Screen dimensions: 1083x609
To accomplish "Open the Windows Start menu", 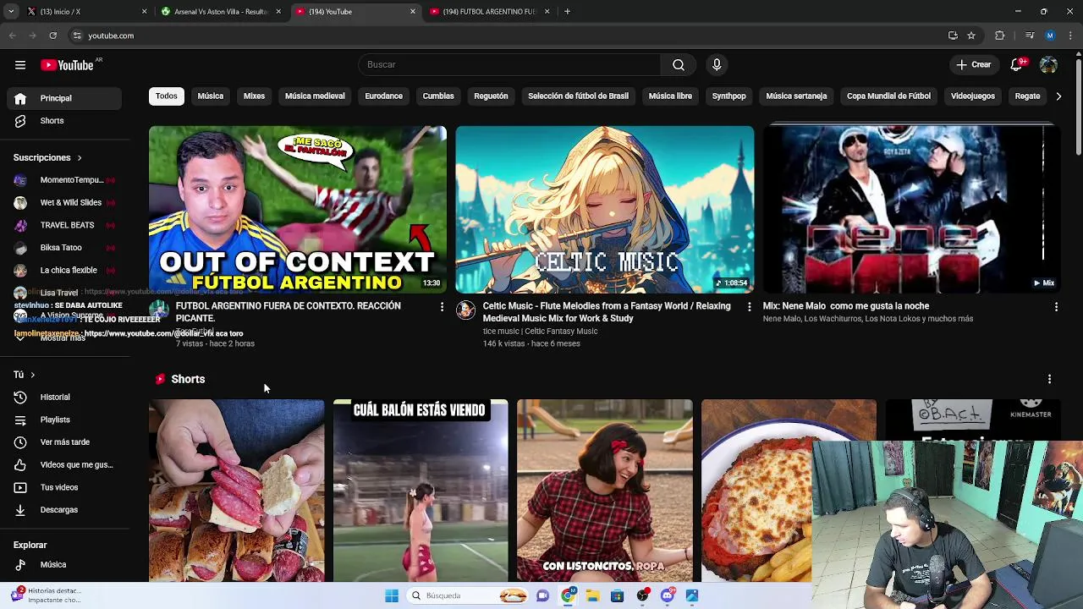I will (x=392, y=595).
